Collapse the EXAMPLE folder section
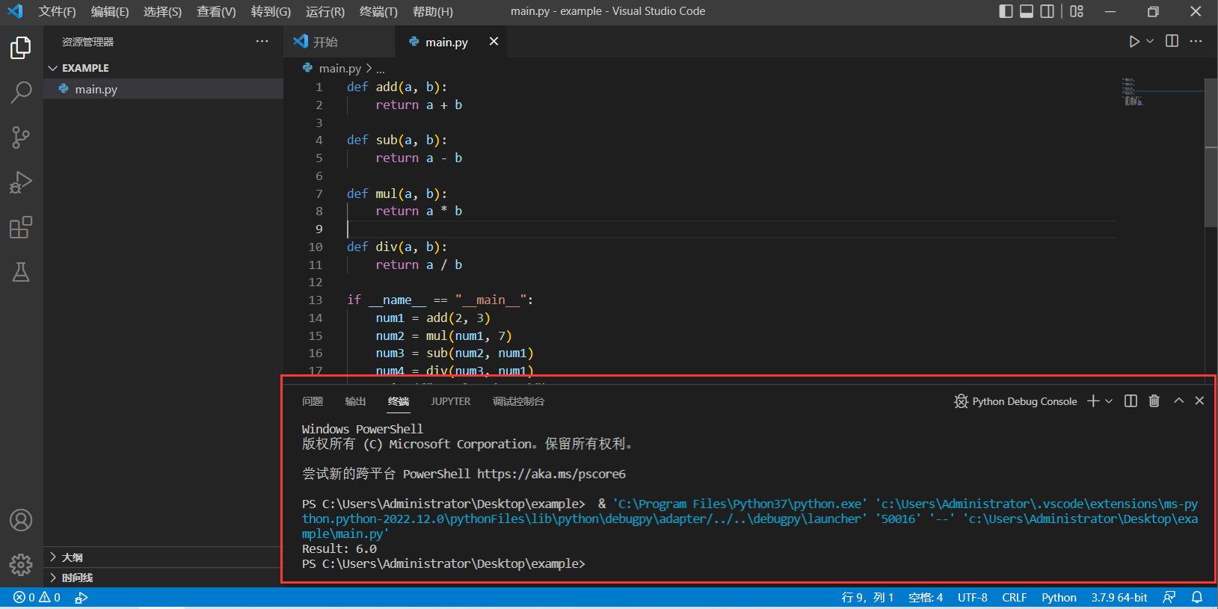 [53, 68]
